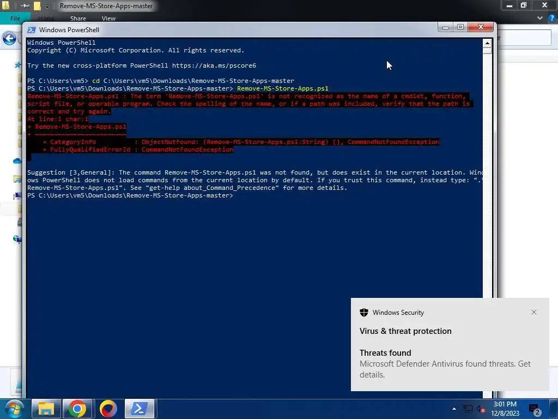The image size is (558, 419).
Task: Click the Explorer search box
Action: coord(524,38)
